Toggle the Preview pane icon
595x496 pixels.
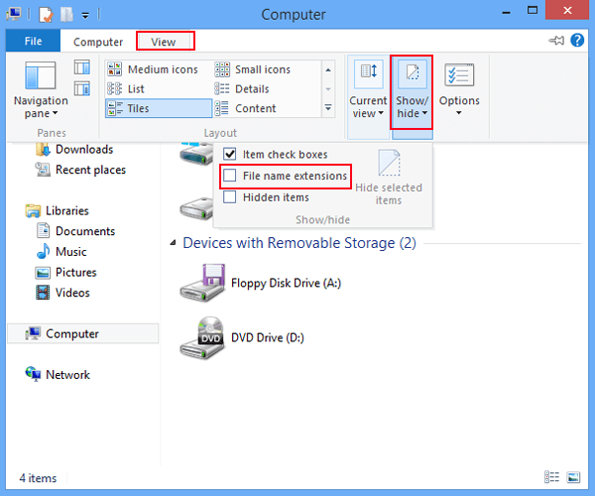point(82,67)
